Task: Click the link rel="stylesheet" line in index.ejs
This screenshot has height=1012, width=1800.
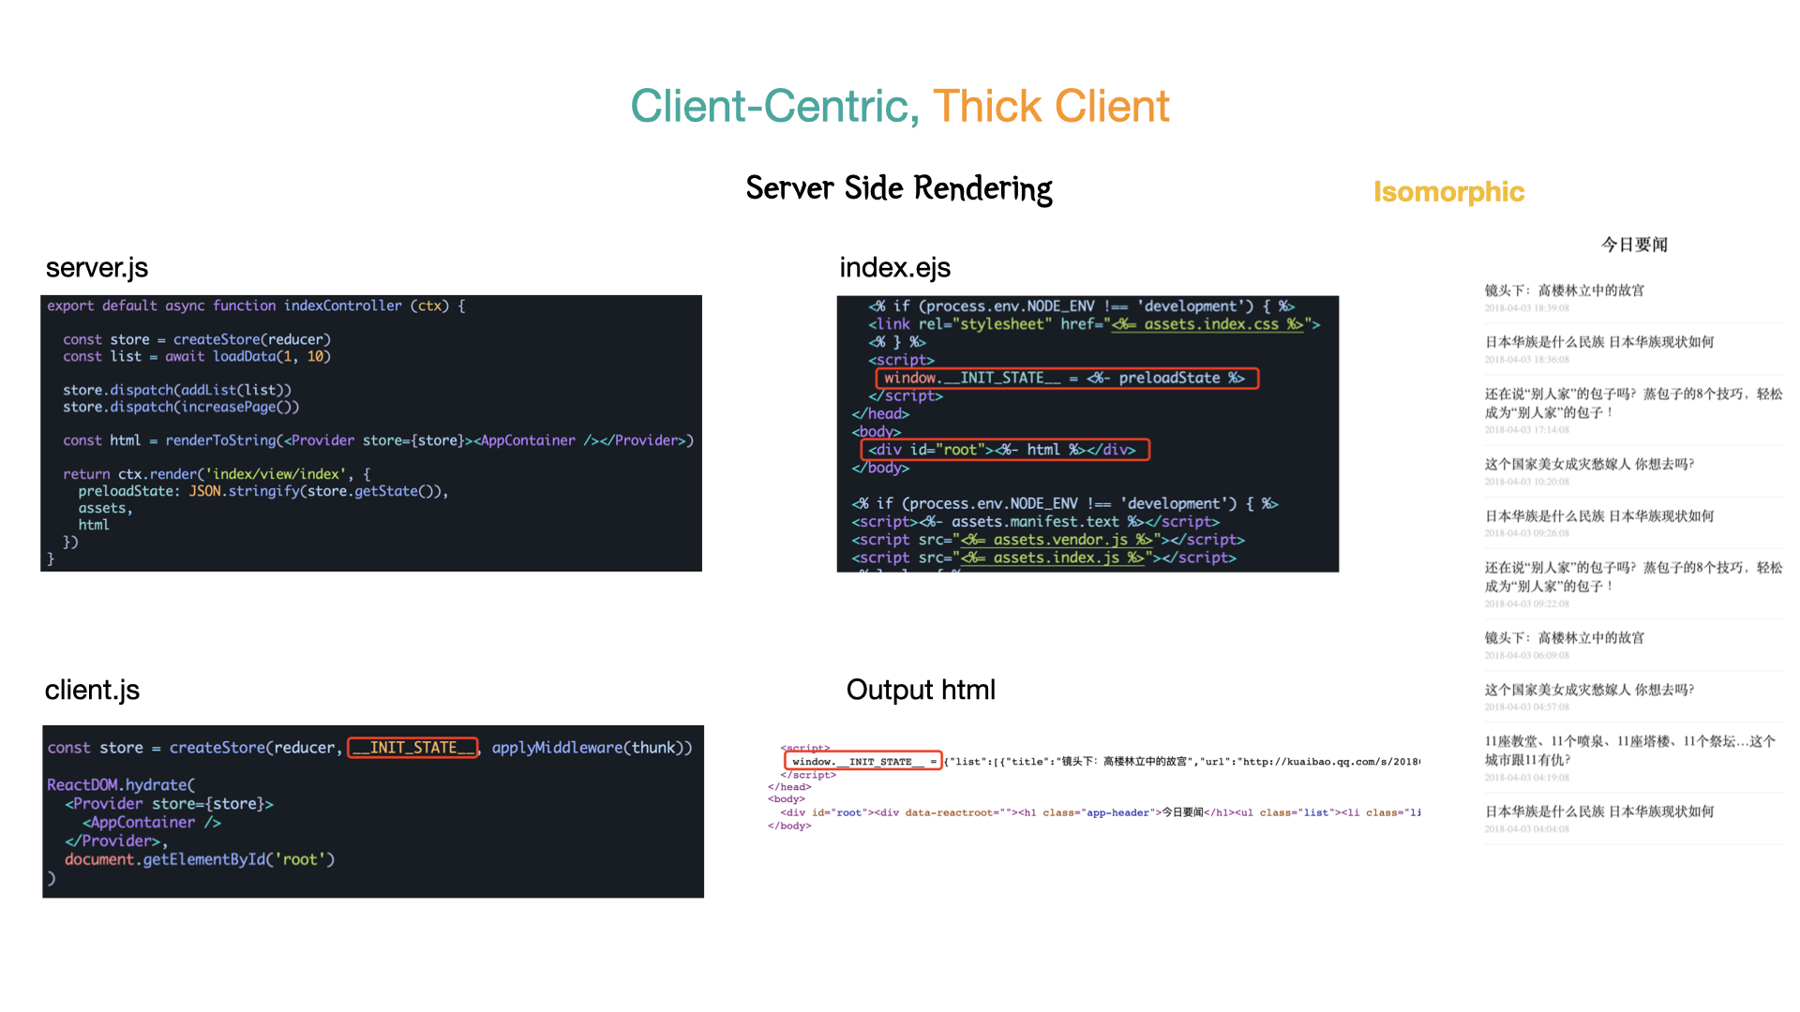Action: pyautogui.click(x=1094, y=324)
